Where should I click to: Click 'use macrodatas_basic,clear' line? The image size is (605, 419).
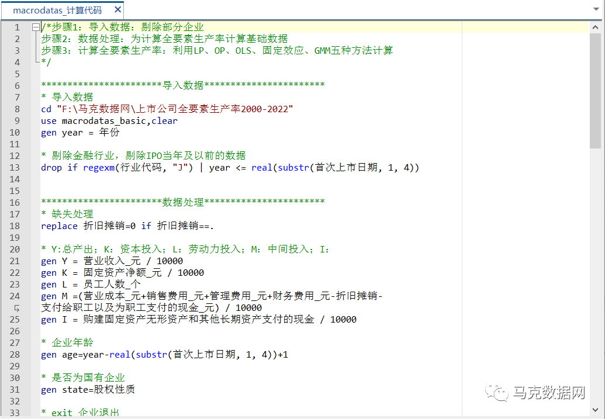[109, 121]
